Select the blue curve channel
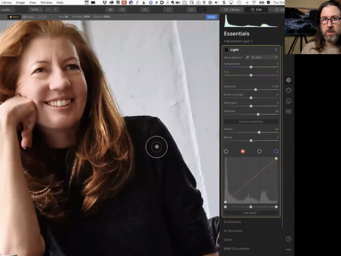341x256 pixels. pyautogui.click(x=276, y=151)
